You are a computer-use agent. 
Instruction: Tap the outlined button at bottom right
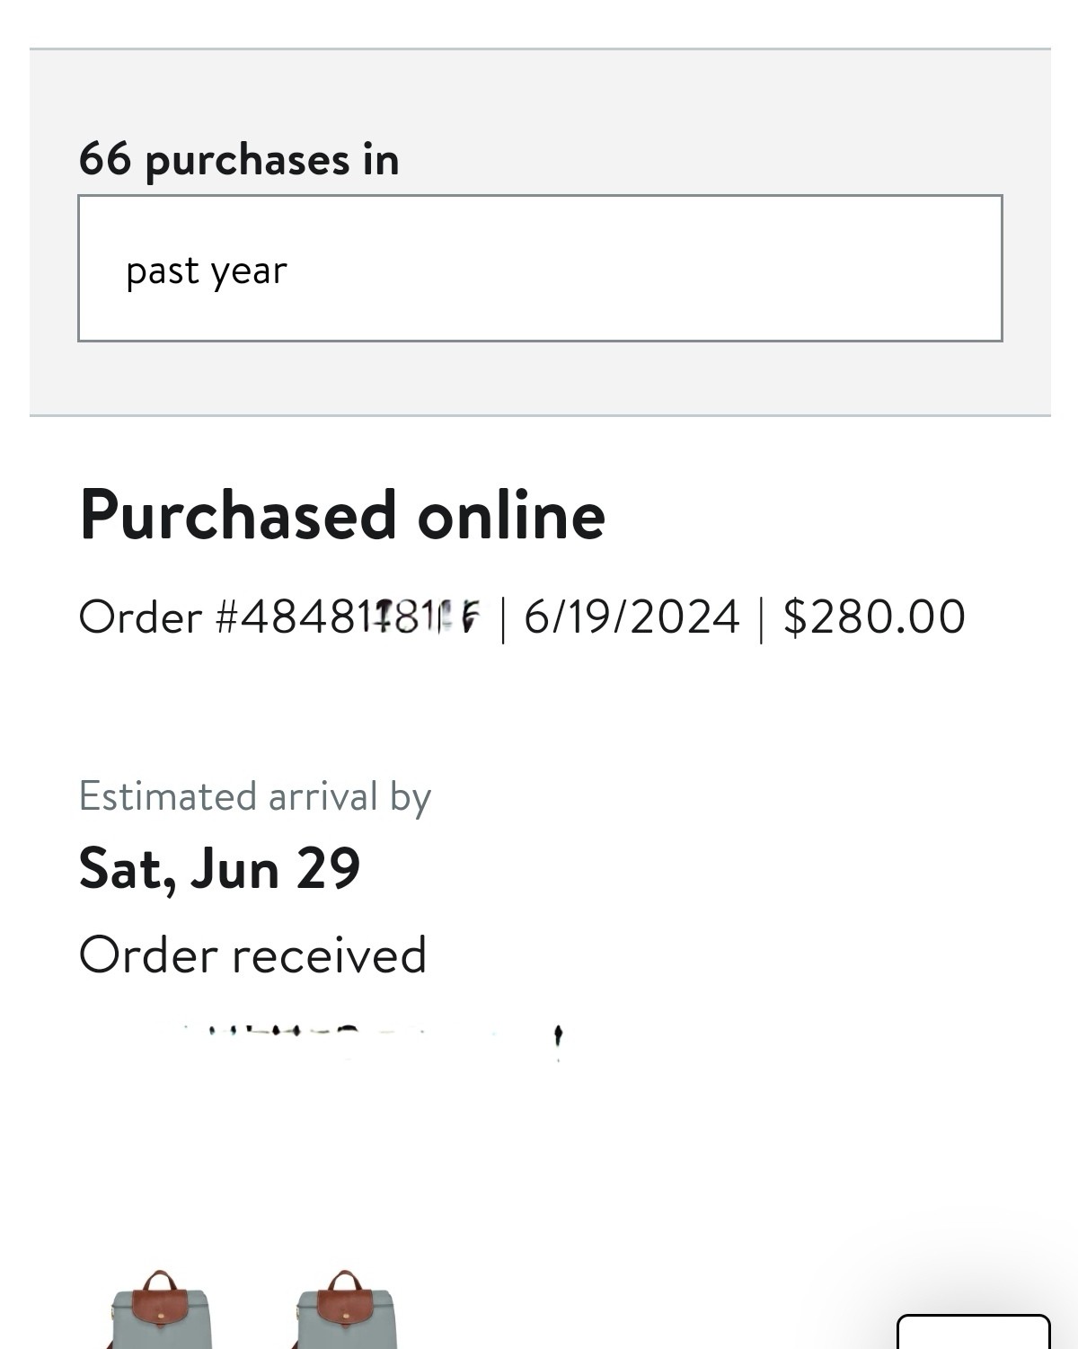tap(973, 1332)
